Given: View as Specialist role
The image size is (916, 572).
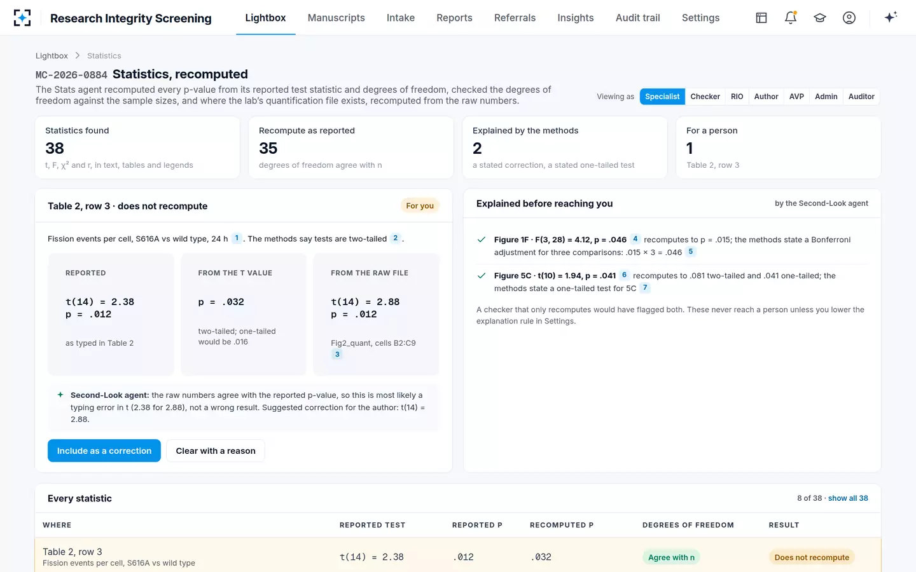Looking at the screenshot, I should pos(662,97).
